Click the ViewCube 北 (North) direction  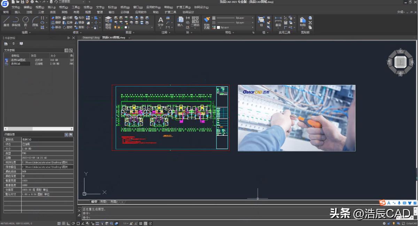(401, 51)
